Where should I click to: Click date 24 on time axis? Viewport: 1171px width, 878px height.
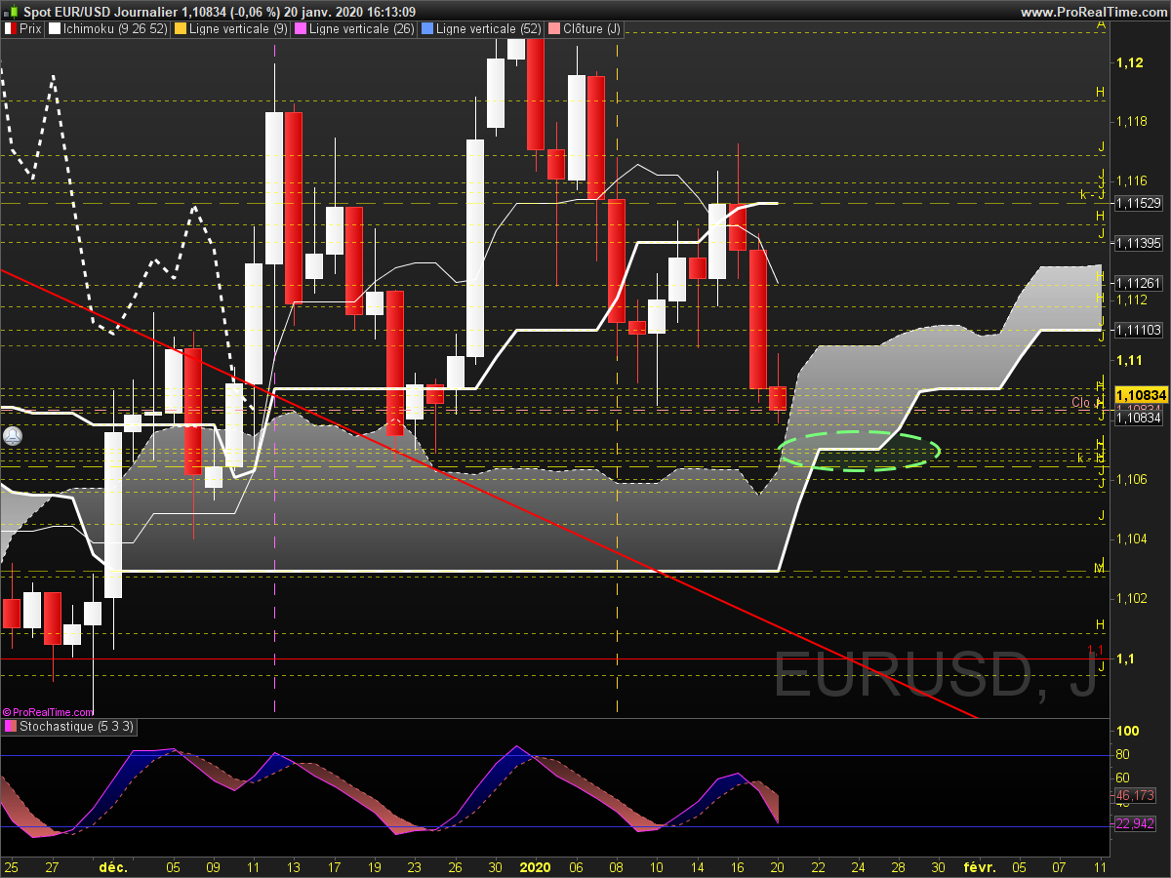pos(860,866)
